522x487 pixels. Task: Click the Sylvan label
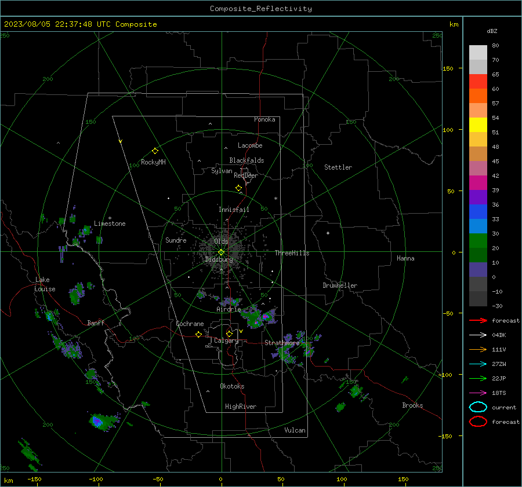[222, 171]
